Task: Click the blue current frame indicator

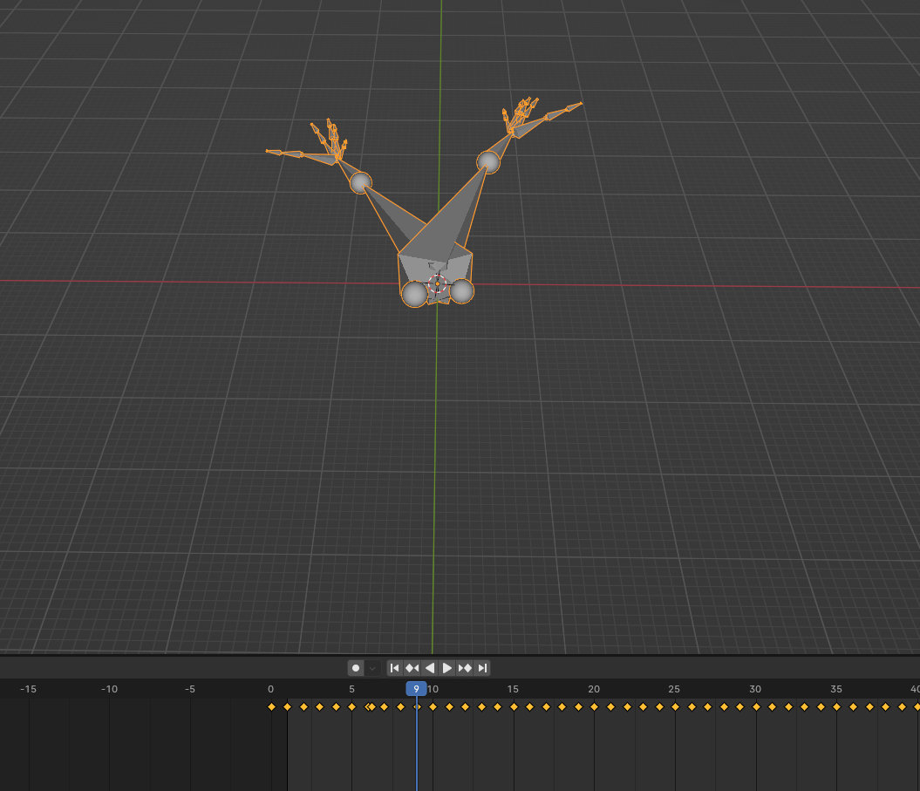Action: click(x=417, y=689)
